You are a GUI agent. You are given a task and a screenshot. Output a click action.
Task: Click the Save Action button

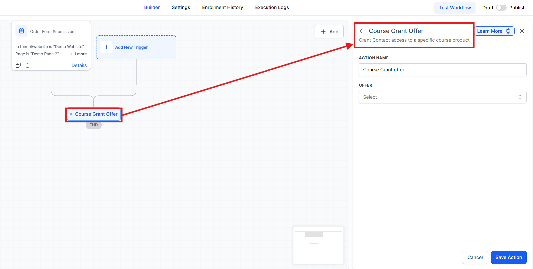click(x=508, y=257)
